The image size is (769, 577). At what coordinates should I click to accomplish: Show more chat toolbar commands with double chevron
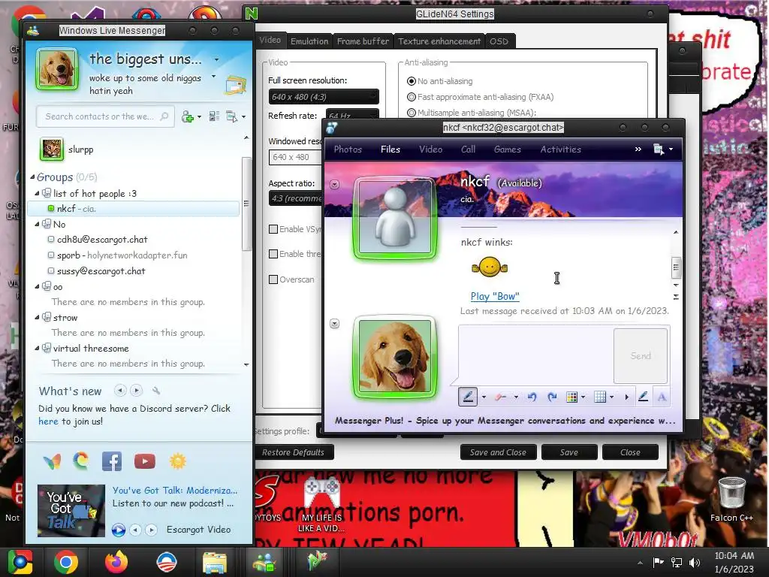pyautogui.click(x=638, y=150)
